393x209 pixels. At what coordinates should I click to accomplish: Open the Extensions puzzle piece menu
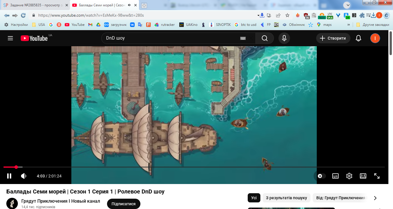point(362,15)
